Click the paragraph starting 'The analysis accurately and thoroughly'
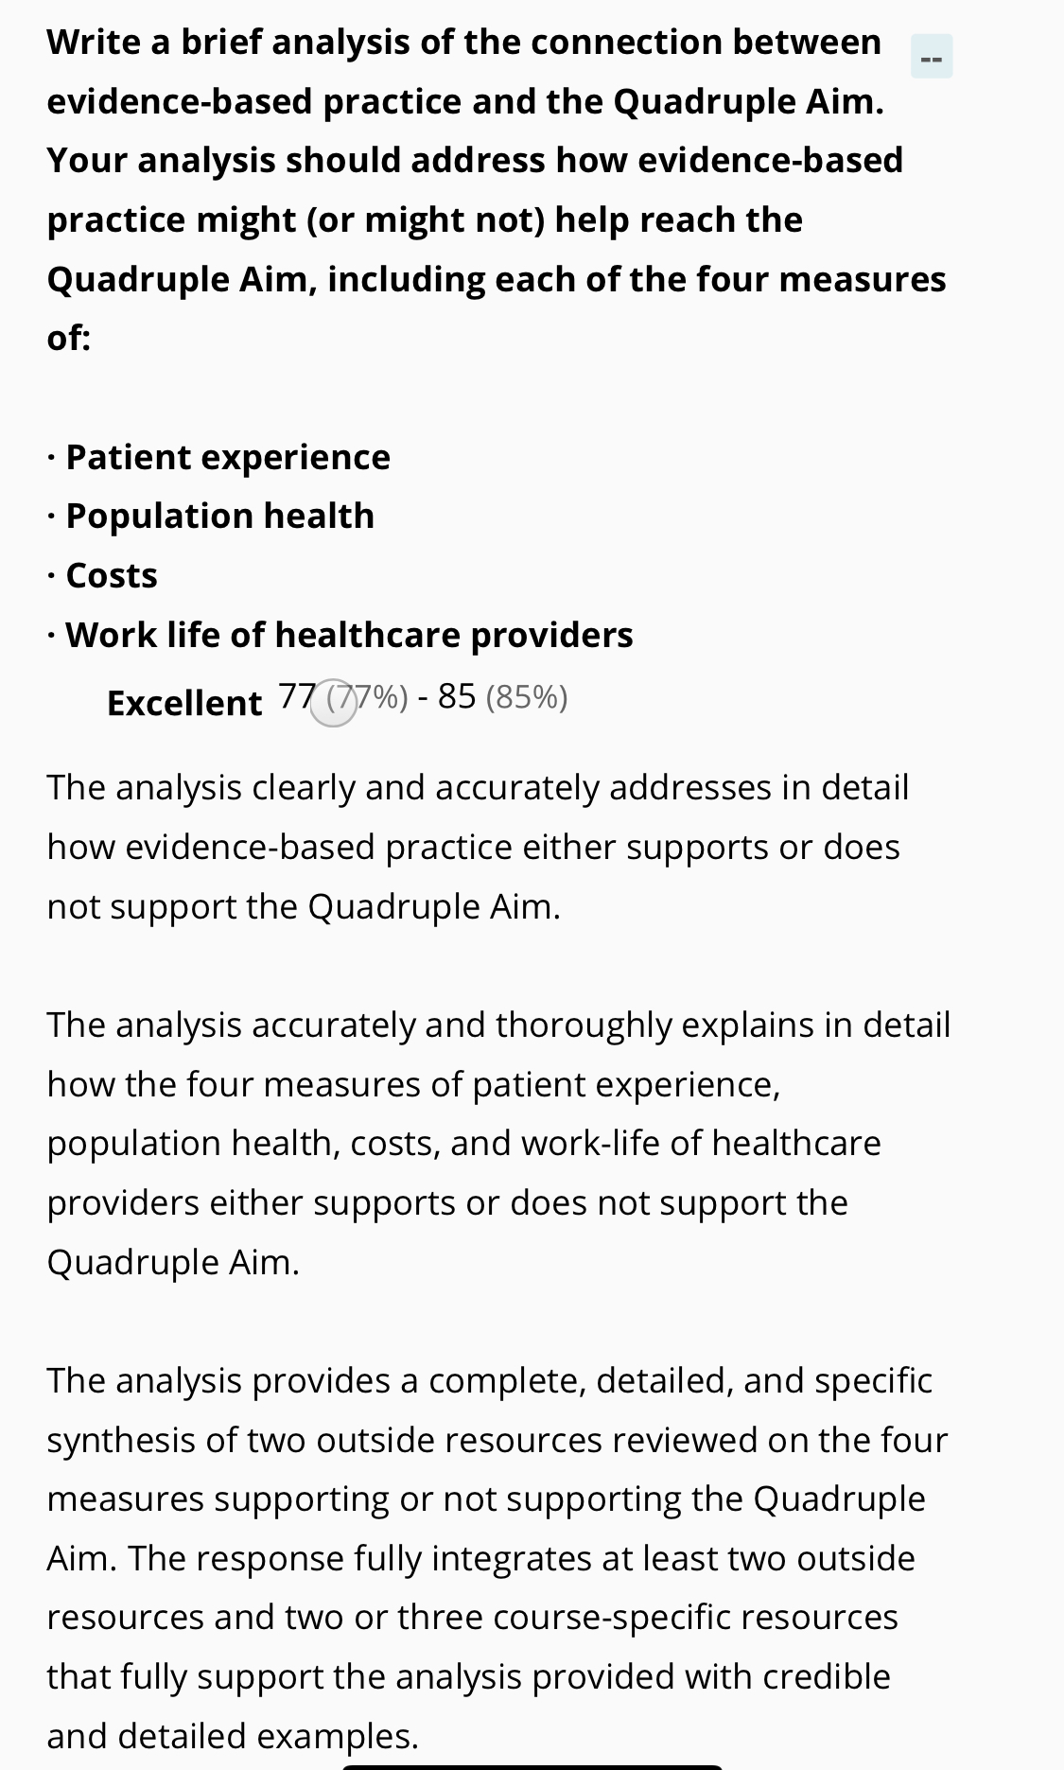 [497, 1143]
